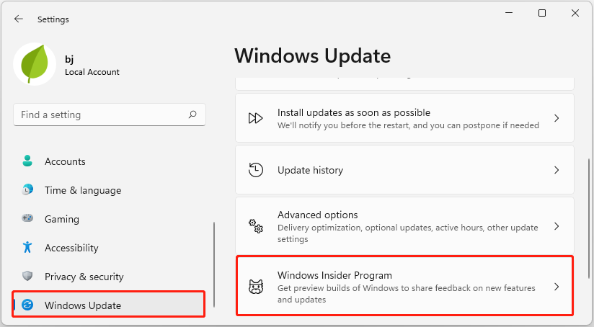Select Windows Update in sidebar
Screen dimensions: 594x327
(x=83, y=305)
